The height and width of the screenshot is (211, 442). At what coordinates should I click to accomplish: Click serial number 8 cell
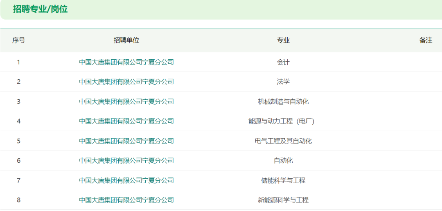[18, 200]
